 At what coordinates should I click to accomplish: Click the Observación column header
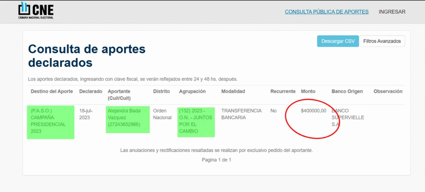click(x=388, y=91)
